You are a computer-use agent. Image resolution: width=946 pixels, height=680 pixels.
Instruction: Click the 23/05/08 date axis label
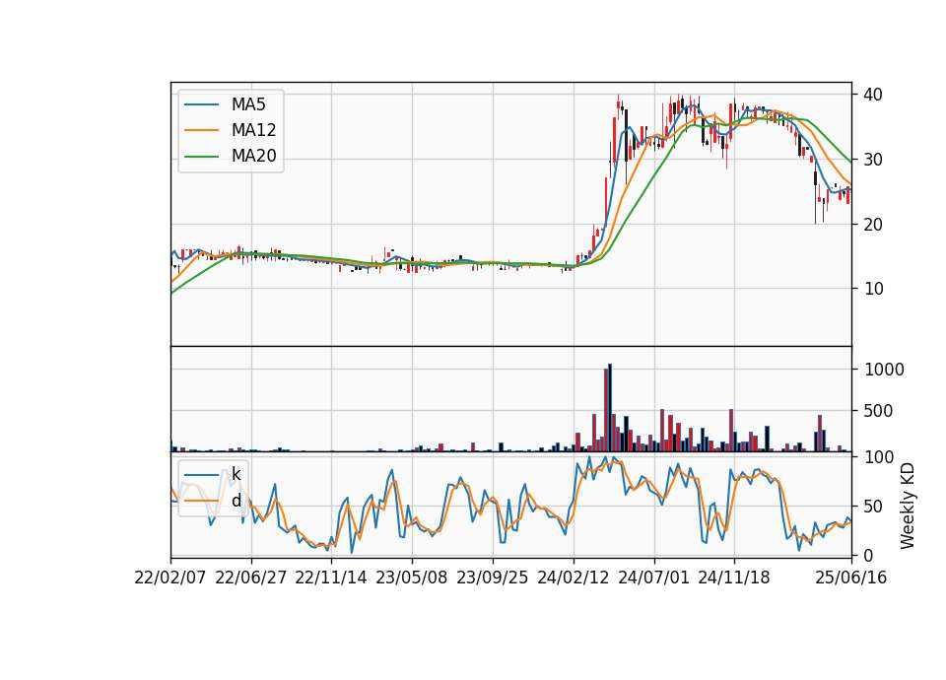point(412,578)
